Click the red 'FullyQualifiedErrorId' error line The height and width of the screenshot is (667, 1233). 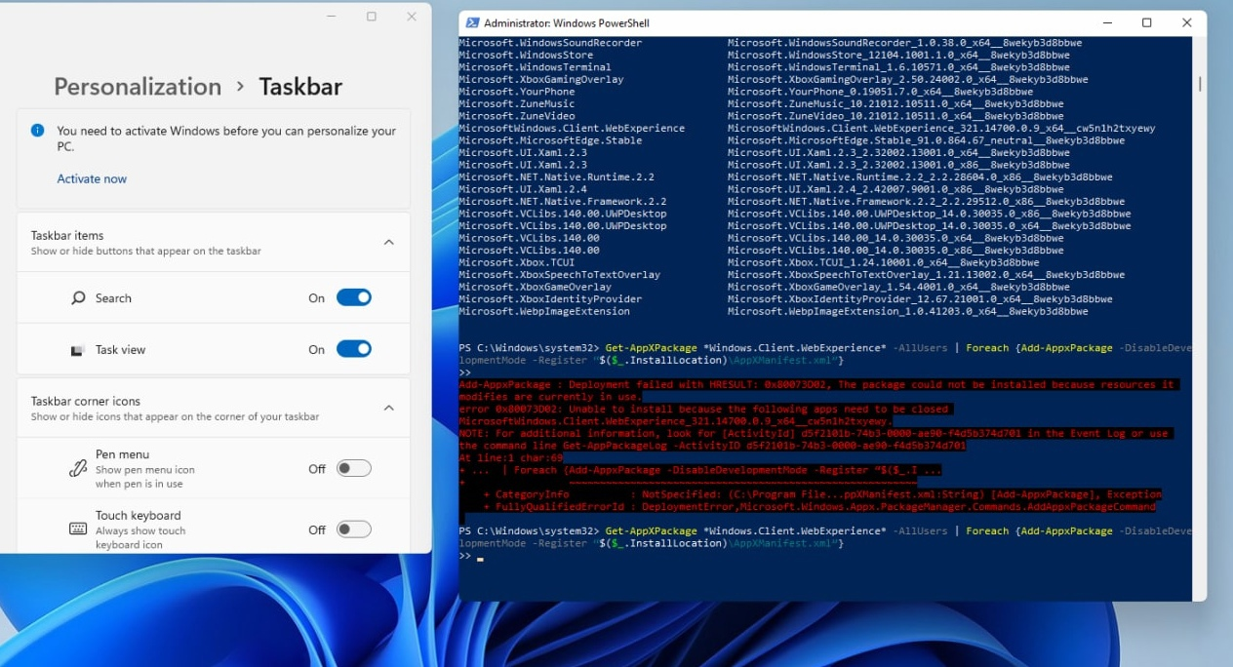click(819, 507)
